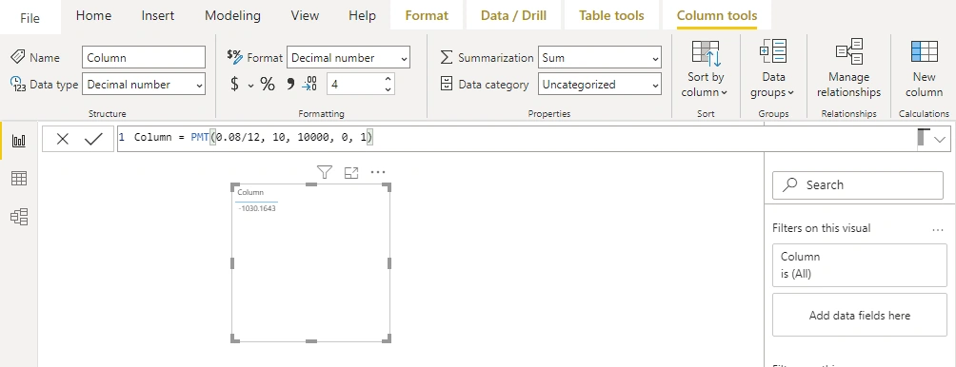Switch to Data / Drill tab
The image size is (956, 367).
513,16
